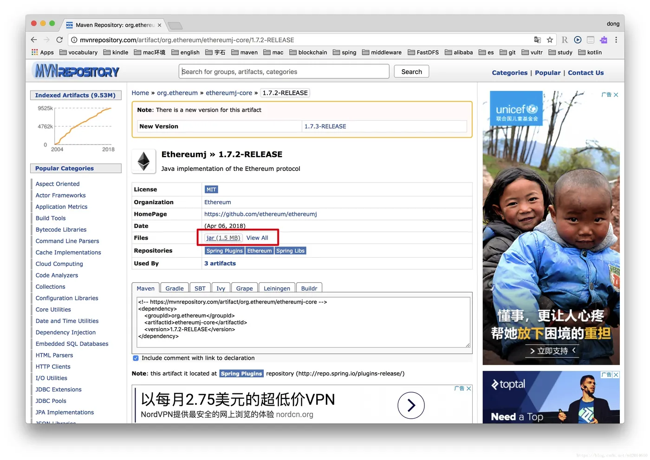
Task: Open the Aspect Oriented category
Action: pyautogui.click(x=58, y=184)
